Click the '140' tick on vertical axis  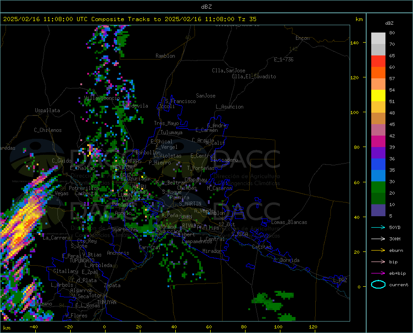click(355, 43)
